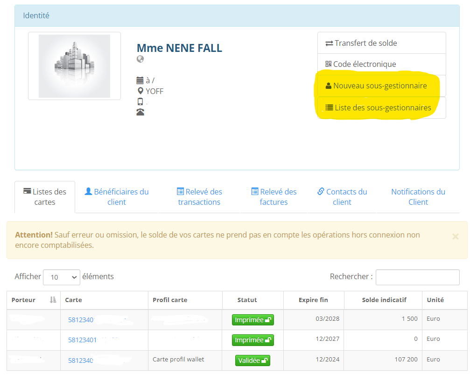
Task: Toggle the Validée status lock button
Action: click(x=253, y=361)
